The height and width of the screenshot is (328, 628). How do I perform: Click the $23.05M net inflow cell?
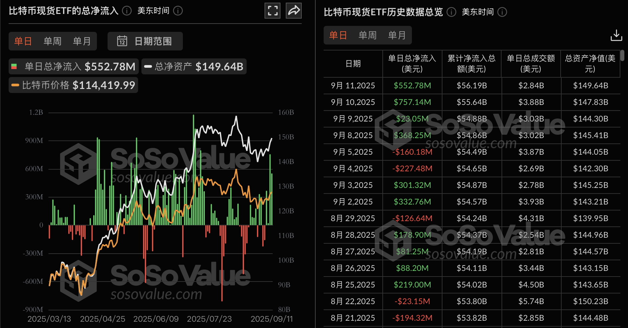(412, 119)
